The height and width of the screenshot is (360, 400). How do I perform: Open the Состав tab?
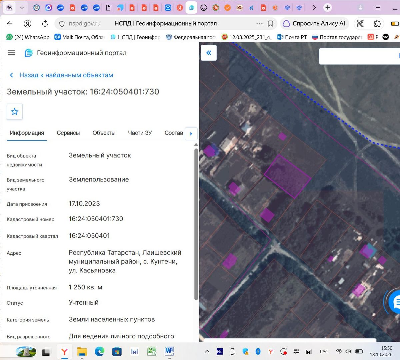pyautogui.click(x=174, y=133)
